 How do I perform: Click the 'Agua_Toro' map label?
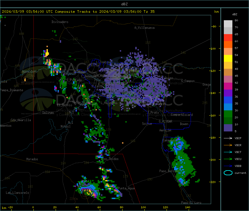[x=30, y=72]
